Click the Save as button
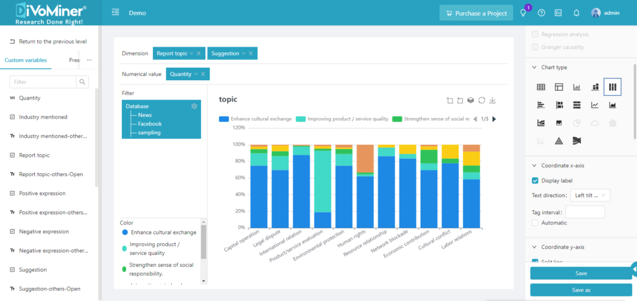 coord(581,290)
